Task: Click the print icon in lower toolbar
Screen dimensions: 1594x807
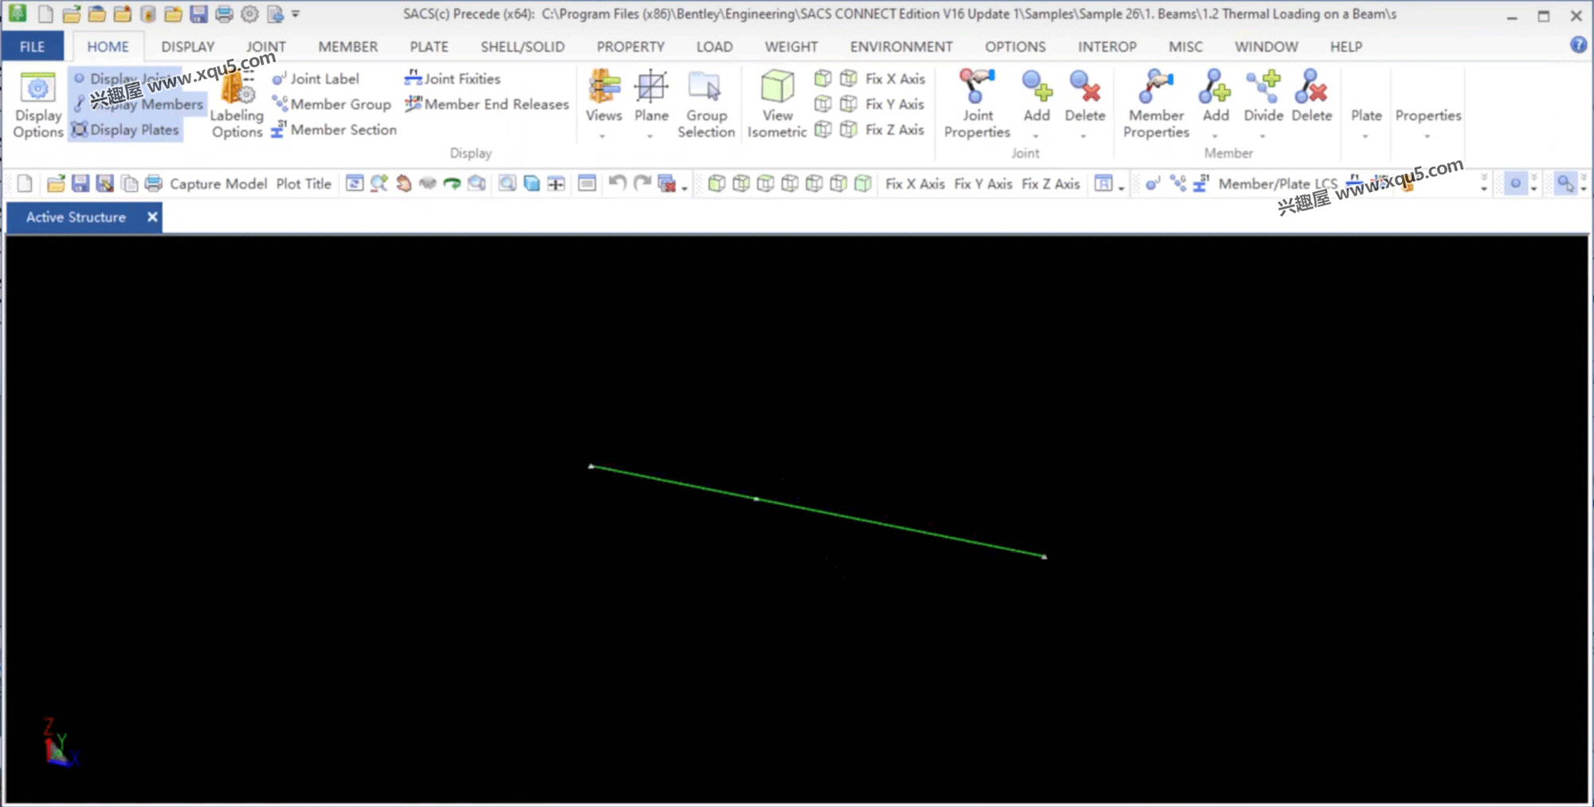Action: 153,184
